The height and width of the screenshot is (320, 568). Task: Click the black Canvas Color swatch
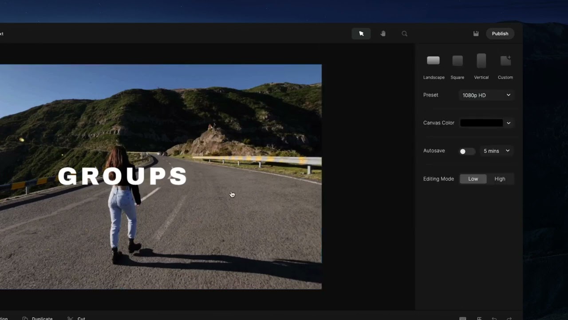[x=481, y=123]
